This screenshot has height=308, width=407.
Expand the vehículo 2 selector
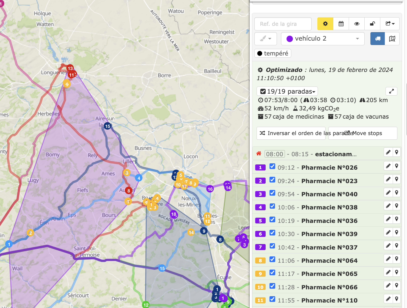click(x=323, y=39)
